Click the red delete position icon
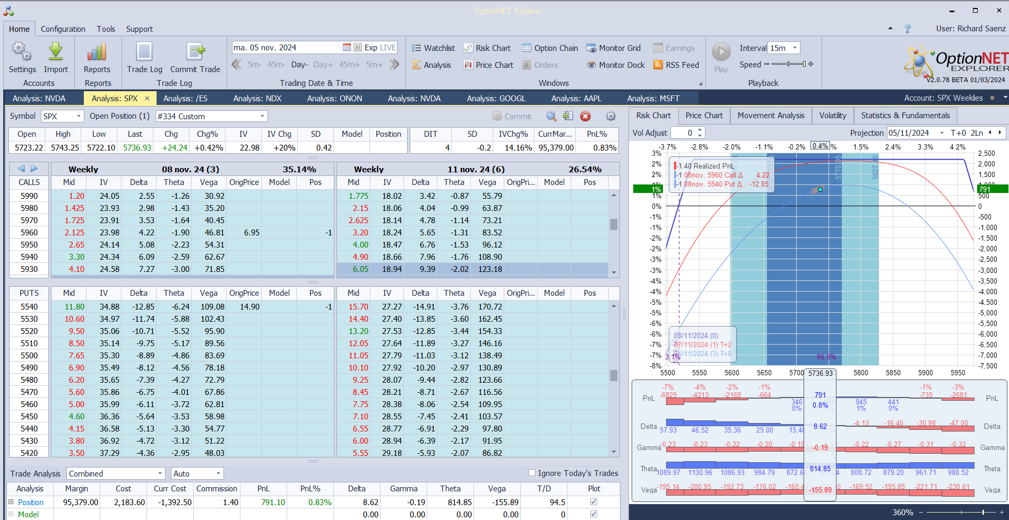 pos(585,117)
